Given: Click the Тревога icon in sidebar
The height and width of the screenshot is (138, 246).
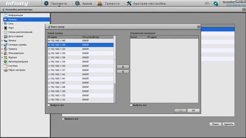Looking at the screenshot, I should [x=6, y=49].
